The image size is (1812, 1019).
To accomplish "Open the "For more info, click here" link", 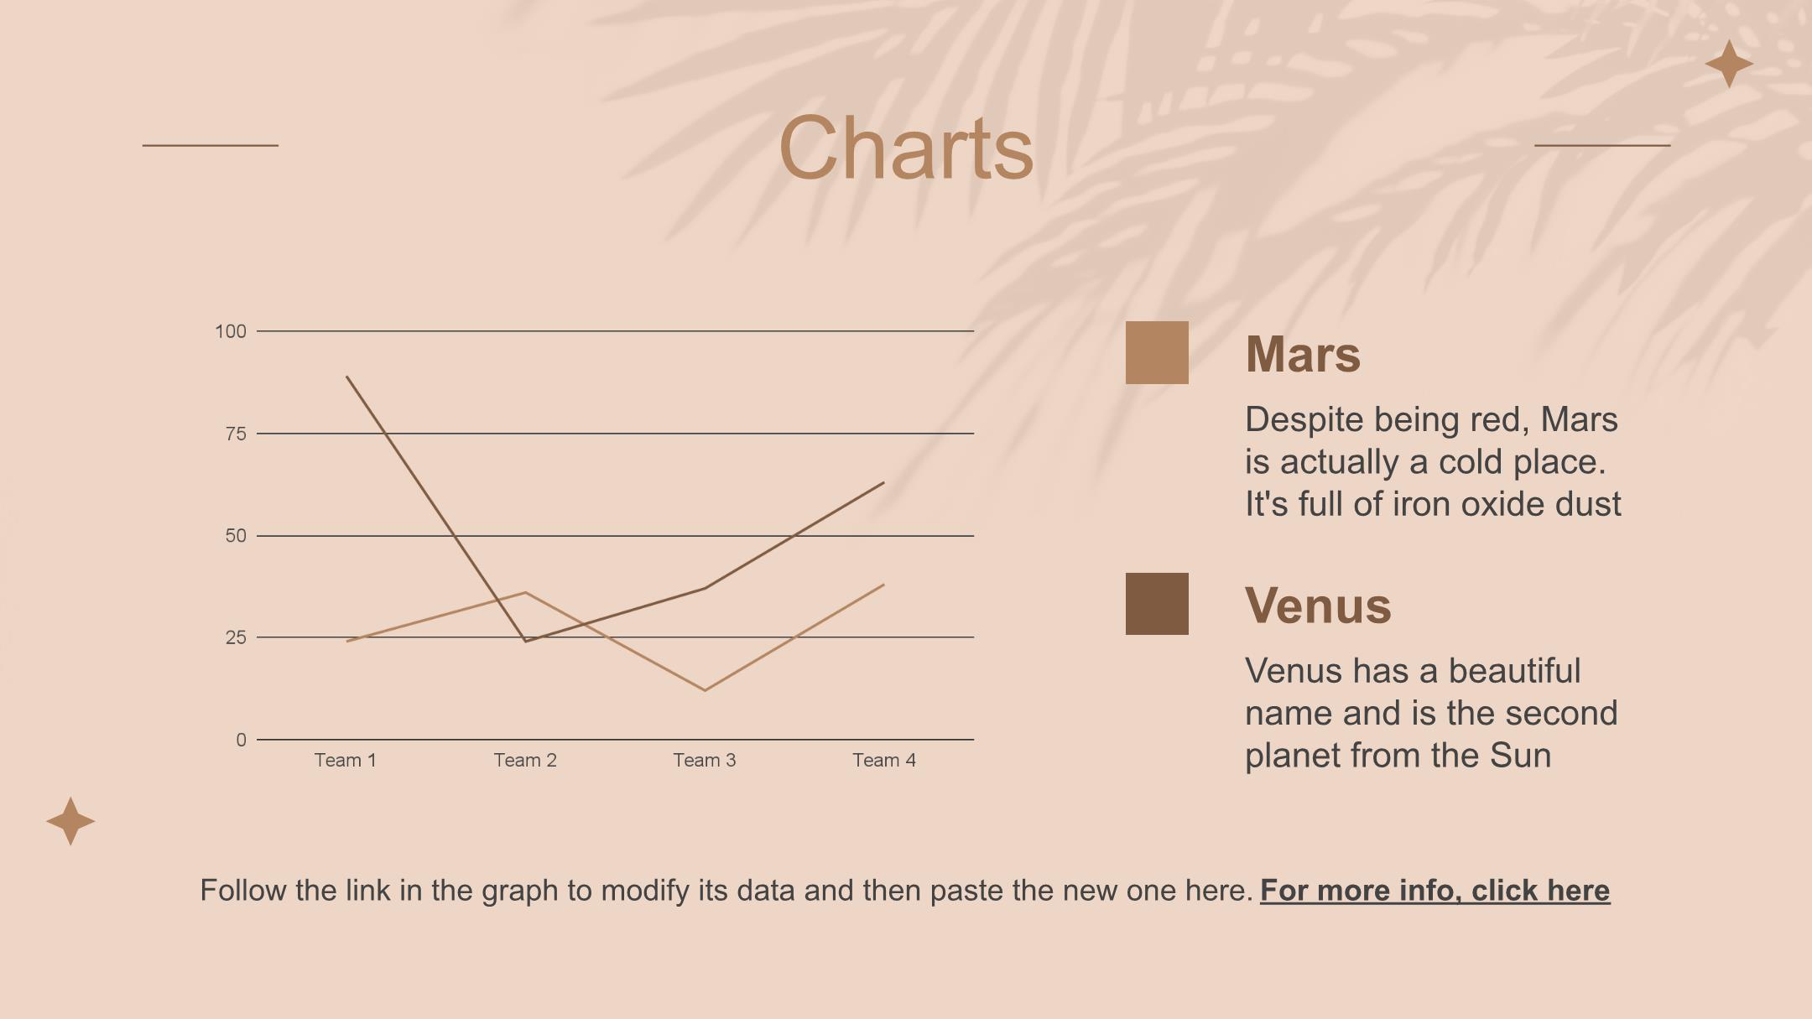I will [1434, 891].
